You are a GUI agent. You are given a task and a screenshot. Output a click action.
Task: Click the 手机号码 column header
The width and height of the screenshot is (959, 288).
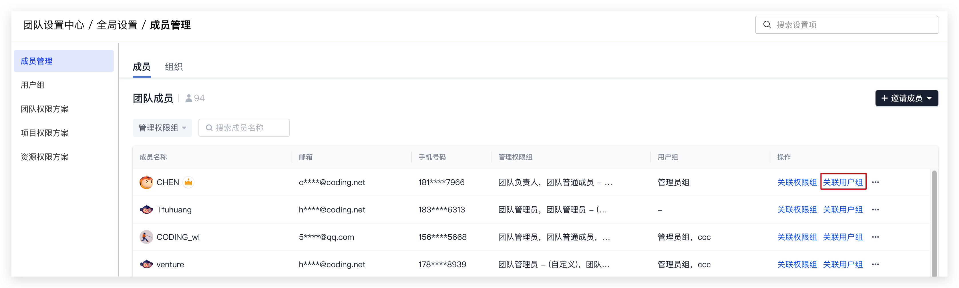tap(432, 157)
